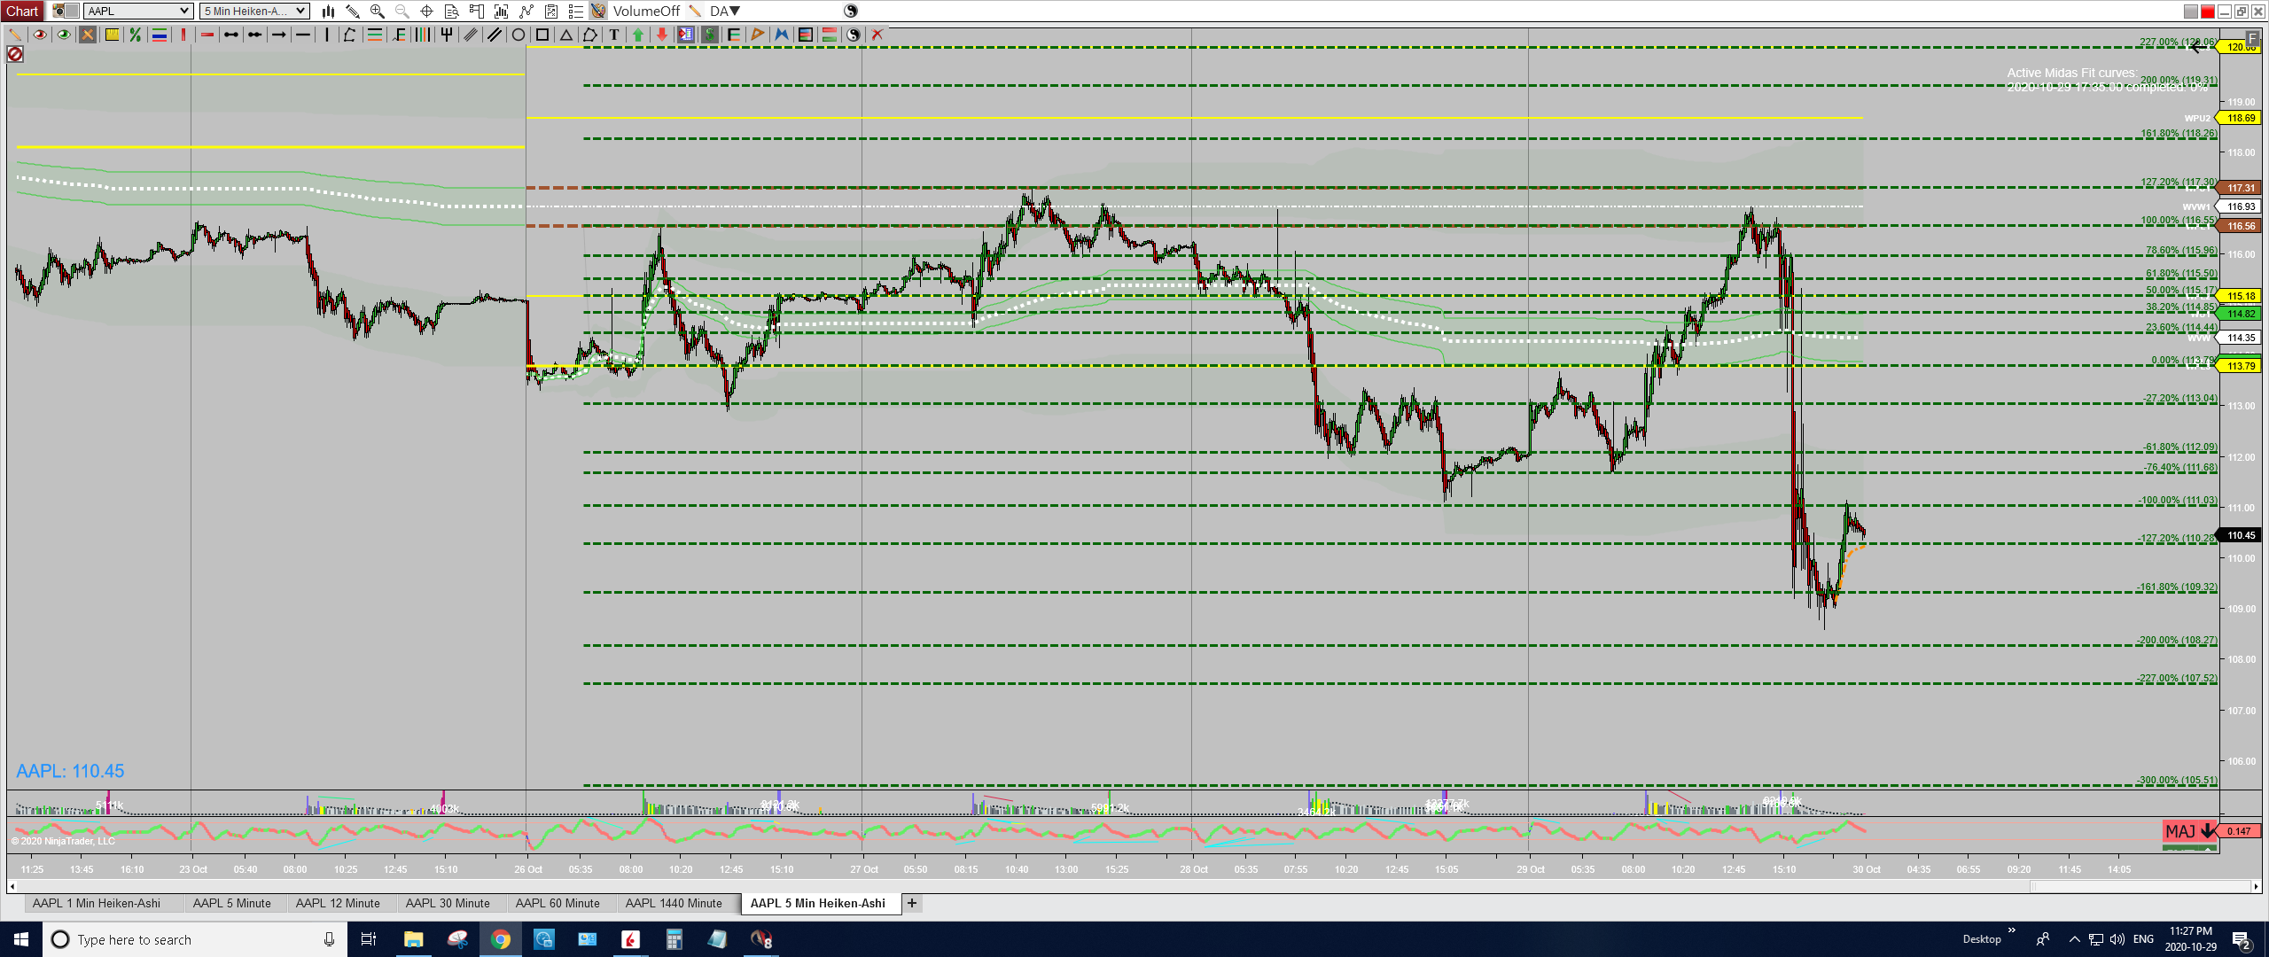
Task: Toggle the orange X highlighted tool button
Action: pyautogui.click(x=88, y=35)
